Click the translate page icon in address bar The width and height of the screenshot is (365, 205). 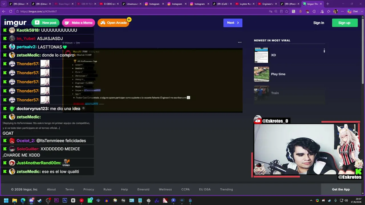tap(271, 11)
